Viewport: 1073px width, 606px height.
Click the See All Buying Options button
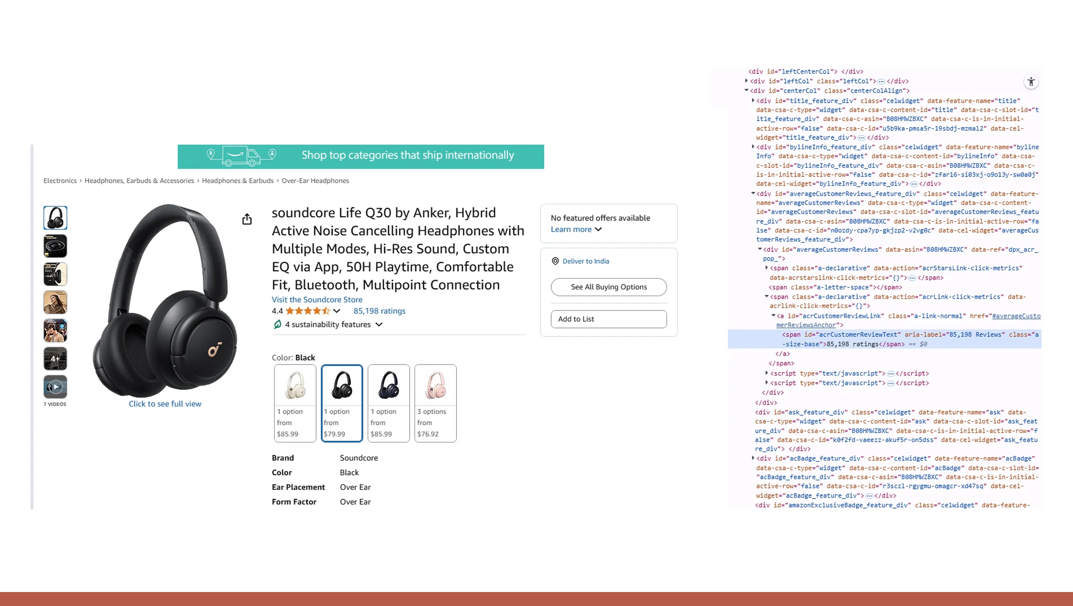[x=608, y=287]
